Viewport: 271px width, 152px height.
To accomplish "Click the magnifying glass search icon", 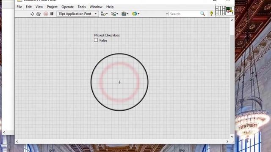I will point(202,14).
